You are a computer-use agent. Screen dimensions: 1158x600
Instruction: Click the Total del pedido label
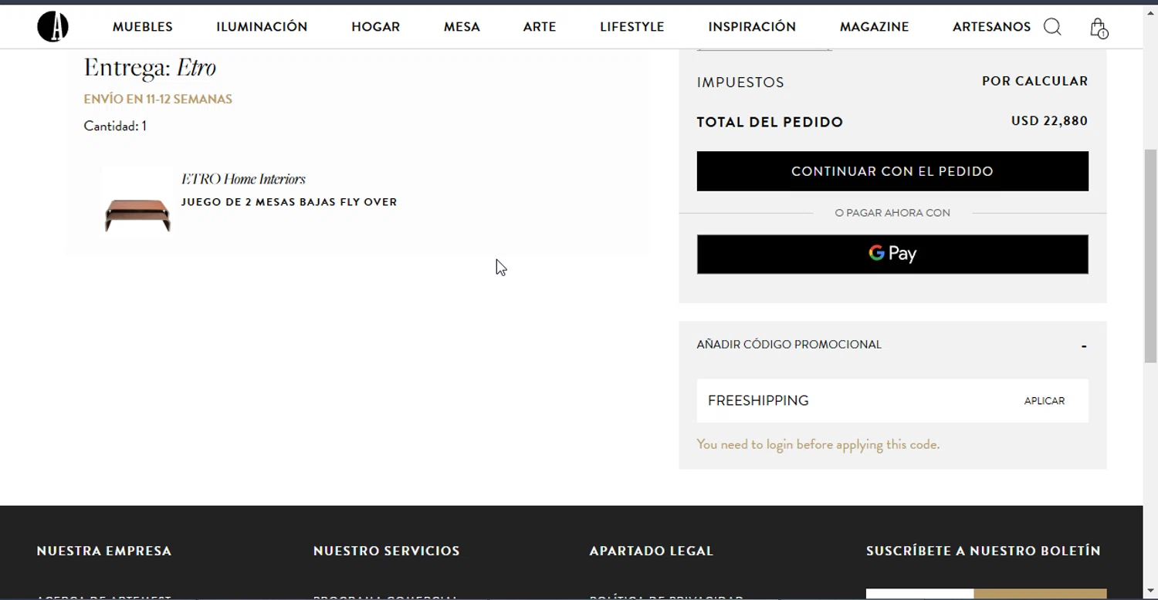[770, 122]
